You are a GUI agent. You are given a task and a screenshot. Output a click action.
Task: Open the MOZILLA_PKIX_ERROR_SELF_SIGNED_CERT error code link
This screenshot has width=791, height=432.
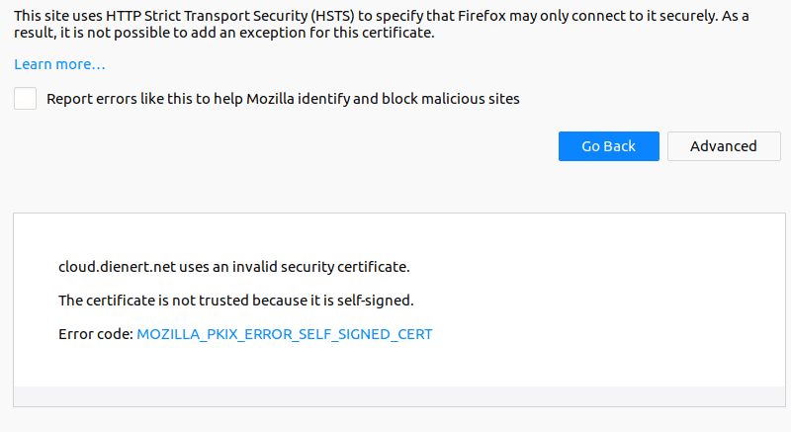[284, 334]
